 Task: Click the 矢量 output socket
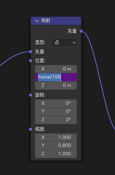[81, 31]
